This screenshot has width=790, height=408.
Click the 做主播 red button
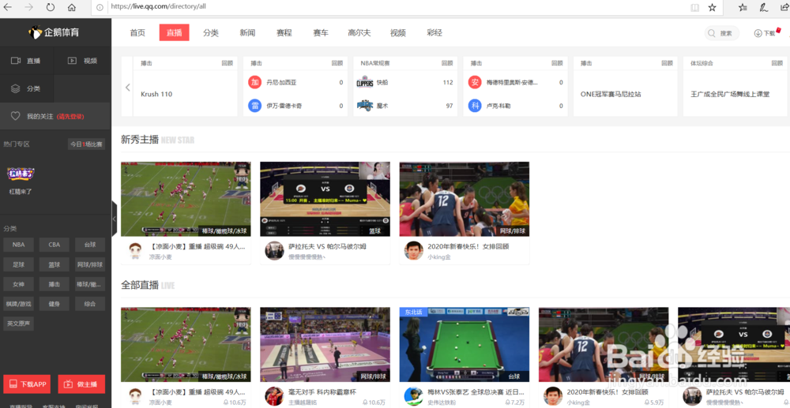coord(81,384)
